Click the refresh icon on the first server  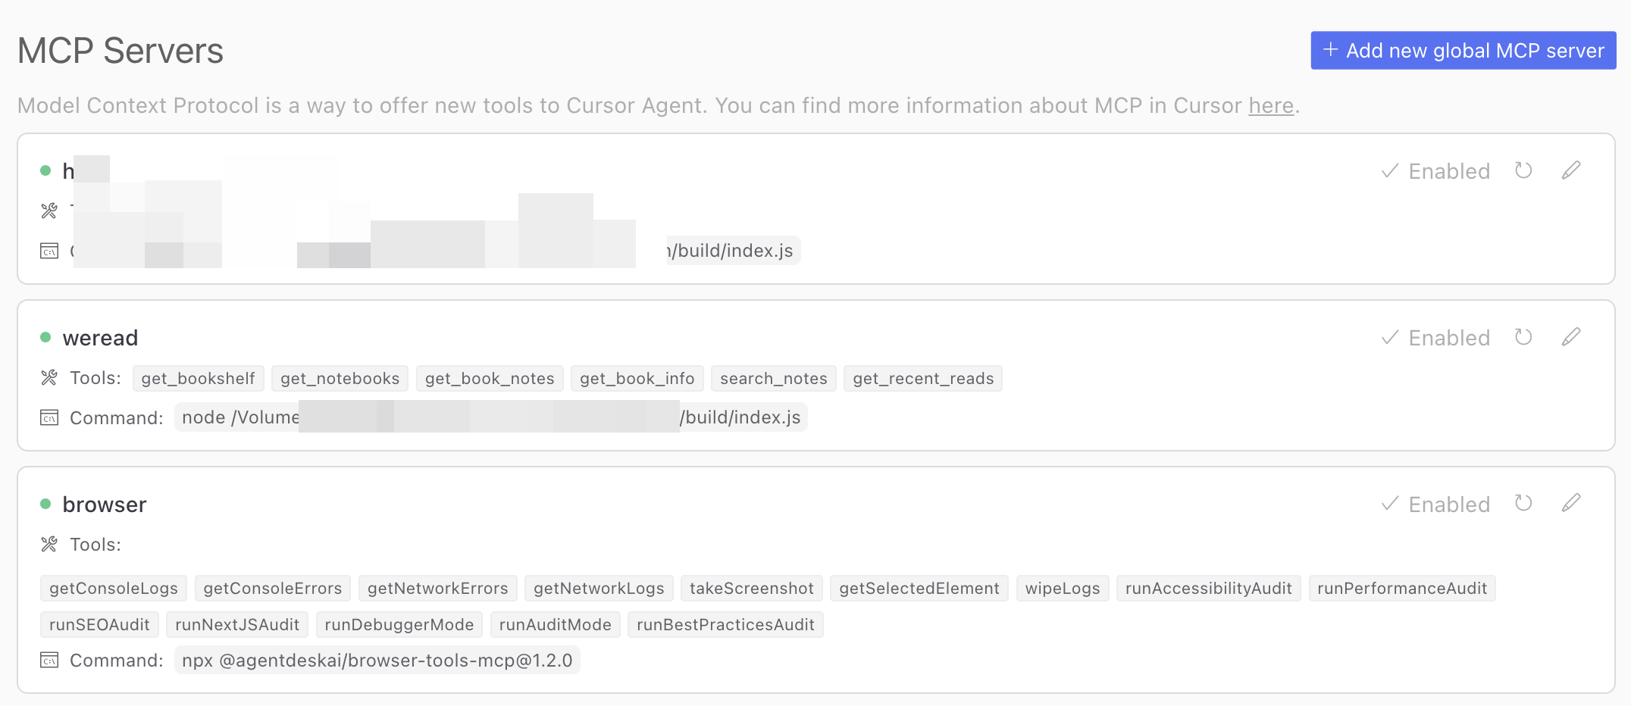(1523, 170)
